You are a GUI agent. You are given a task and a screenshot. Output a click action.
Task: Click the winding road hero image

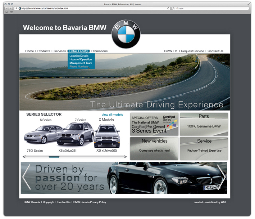click(x=124, y=82)
